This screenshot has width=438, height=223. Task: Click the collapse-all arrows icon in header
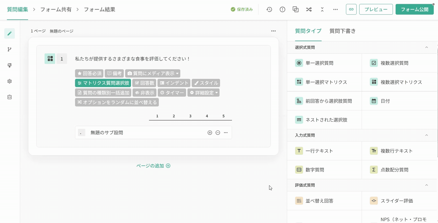coord(322,10)
